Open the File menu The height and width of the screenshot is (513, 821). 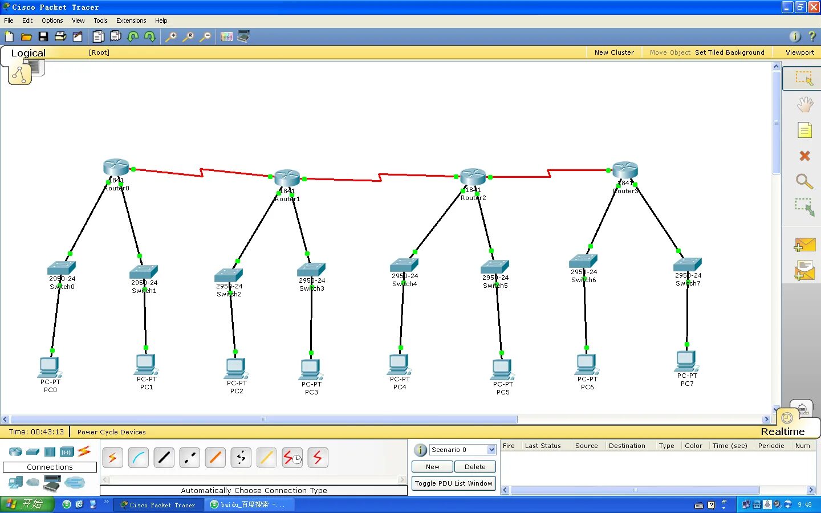point(9,21)
